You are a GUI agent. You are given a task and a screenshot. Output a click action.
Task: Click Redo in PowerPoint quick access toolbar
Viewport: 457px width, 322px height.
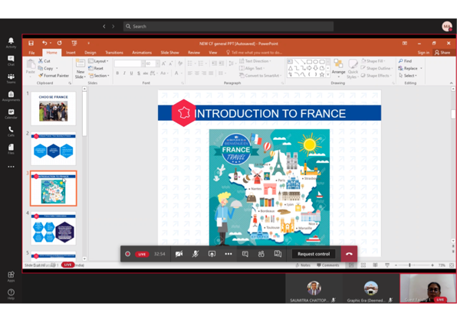pos(60,43)
